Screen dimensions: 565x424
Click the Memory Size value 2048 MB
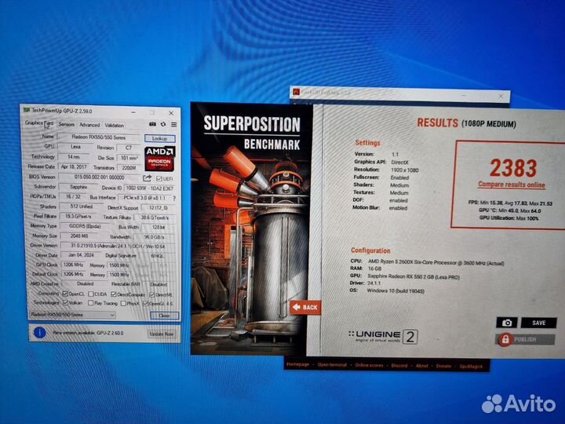[79, 236]
